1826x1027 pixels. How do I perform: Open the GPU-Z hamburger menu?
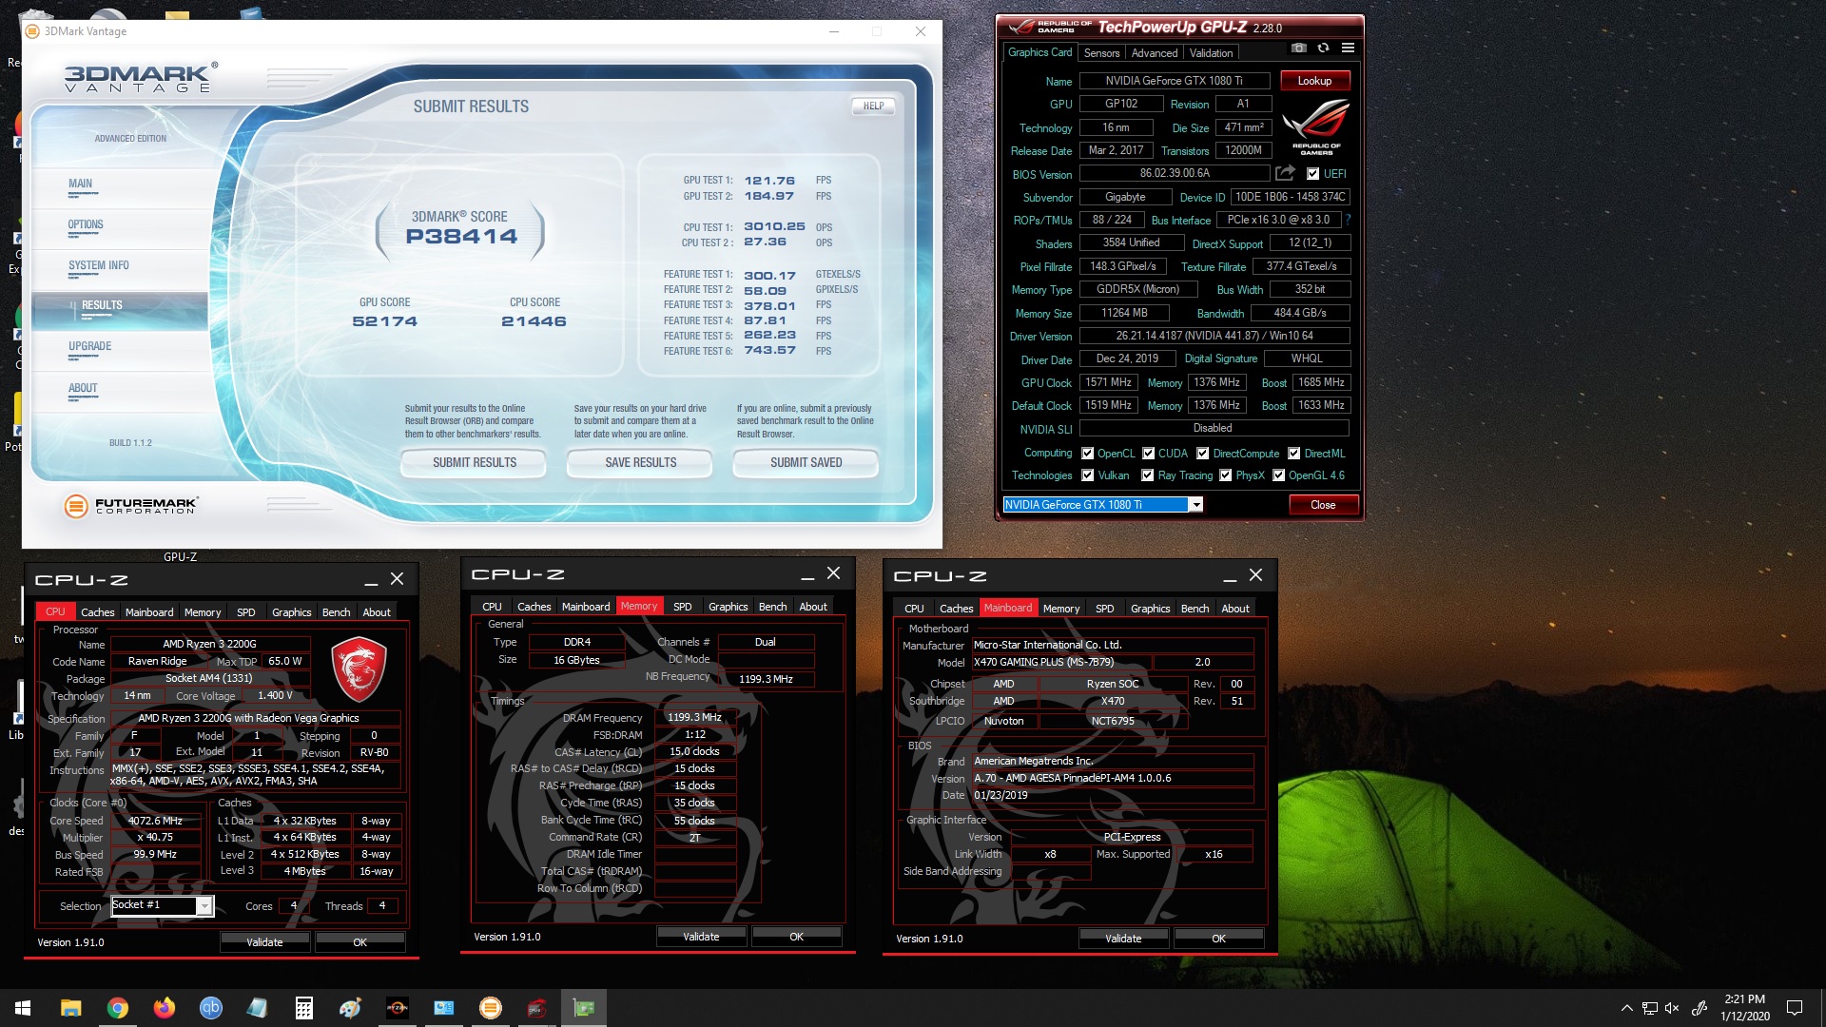tap(1348, 48)
